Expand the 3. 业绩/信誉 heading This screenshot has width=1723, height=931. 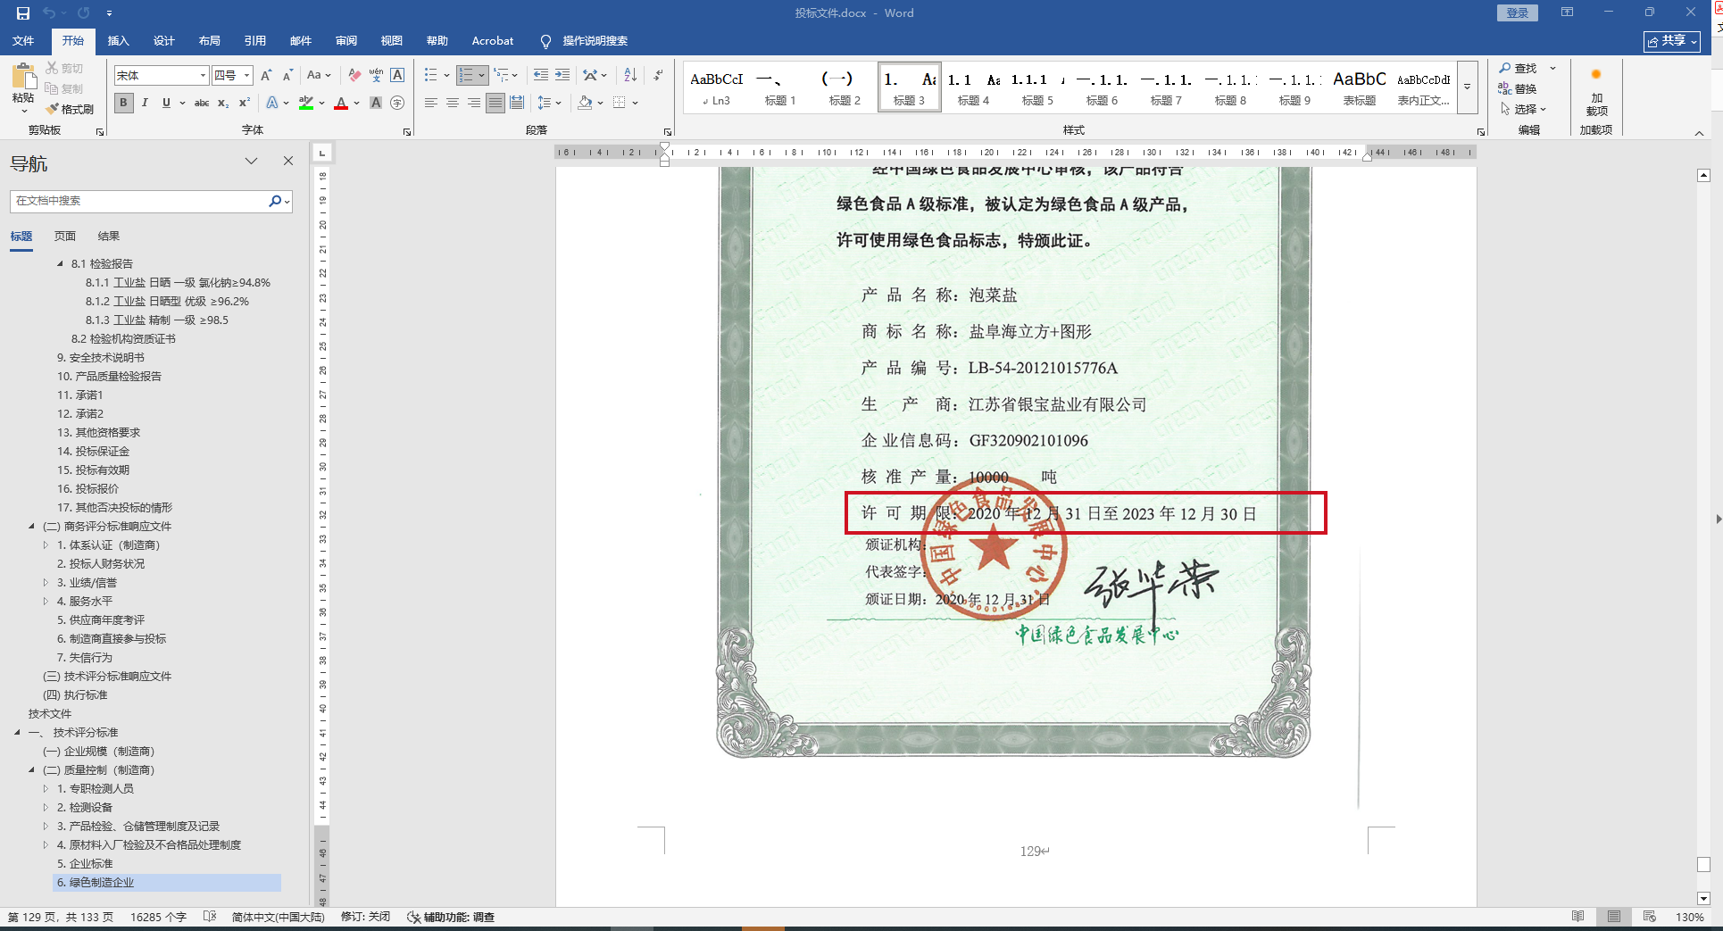[x=46, y=582]
